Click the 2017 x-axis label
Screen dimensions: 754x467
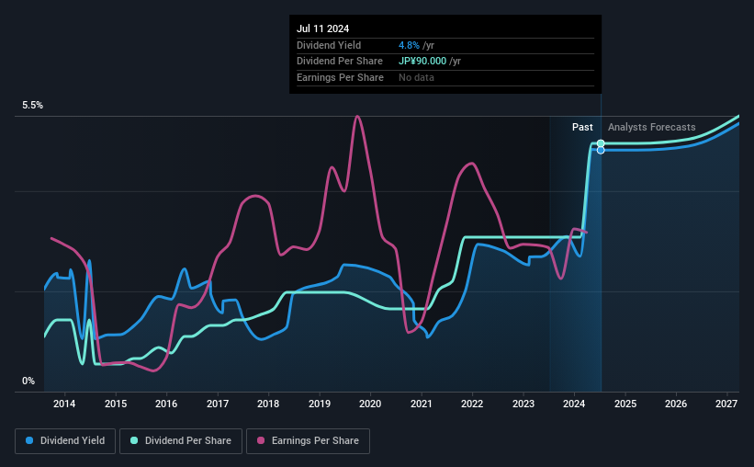(x=218, y=404)
